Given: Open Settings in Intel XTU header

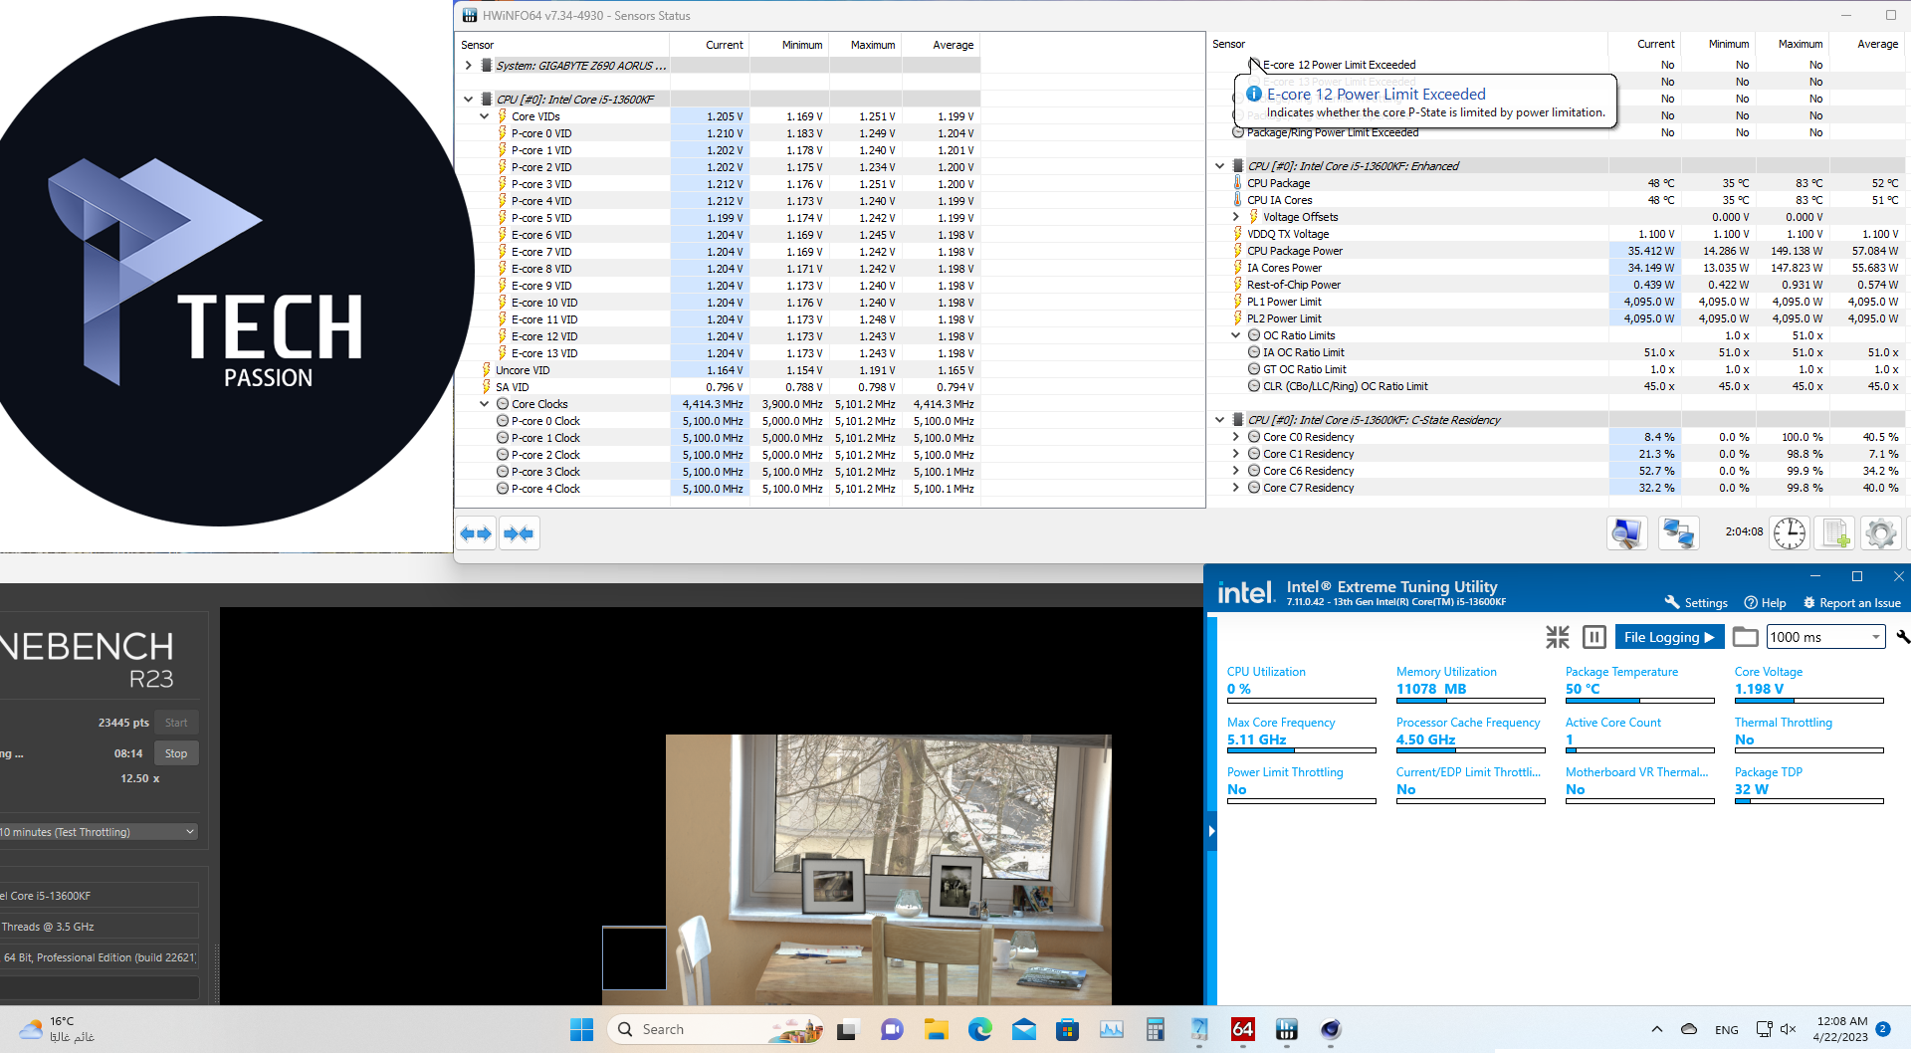Looking at the screenshot, I should tap(1696, 603).
